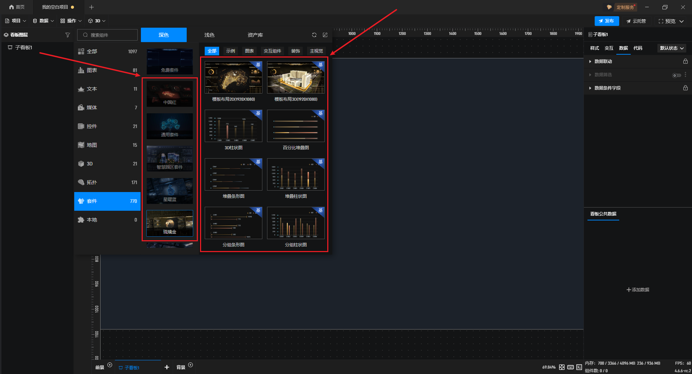
Task: Select the 智慧园区套件 kit thumbnail
Action: tap(170, 158)
